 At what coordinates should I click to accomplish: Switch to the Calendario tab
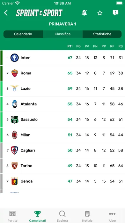(23, 34)
